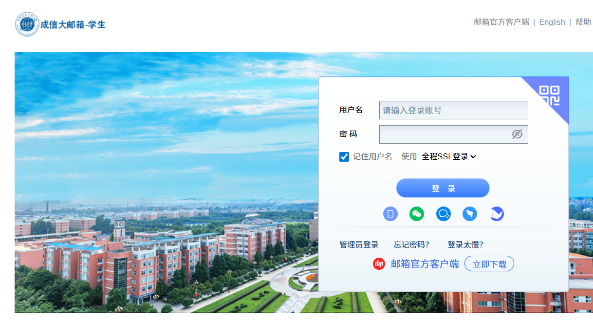Click the red Coremail client logo
The width and height of the screenshot is (593, 321).
pos(379,264)
